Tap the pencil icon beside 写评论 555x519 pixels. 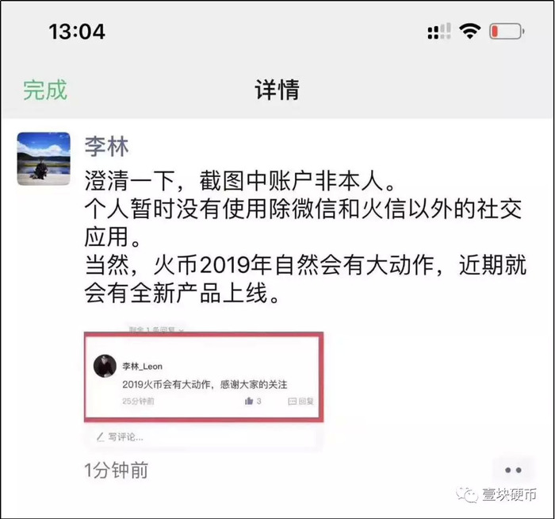click(x=101, y=437)
